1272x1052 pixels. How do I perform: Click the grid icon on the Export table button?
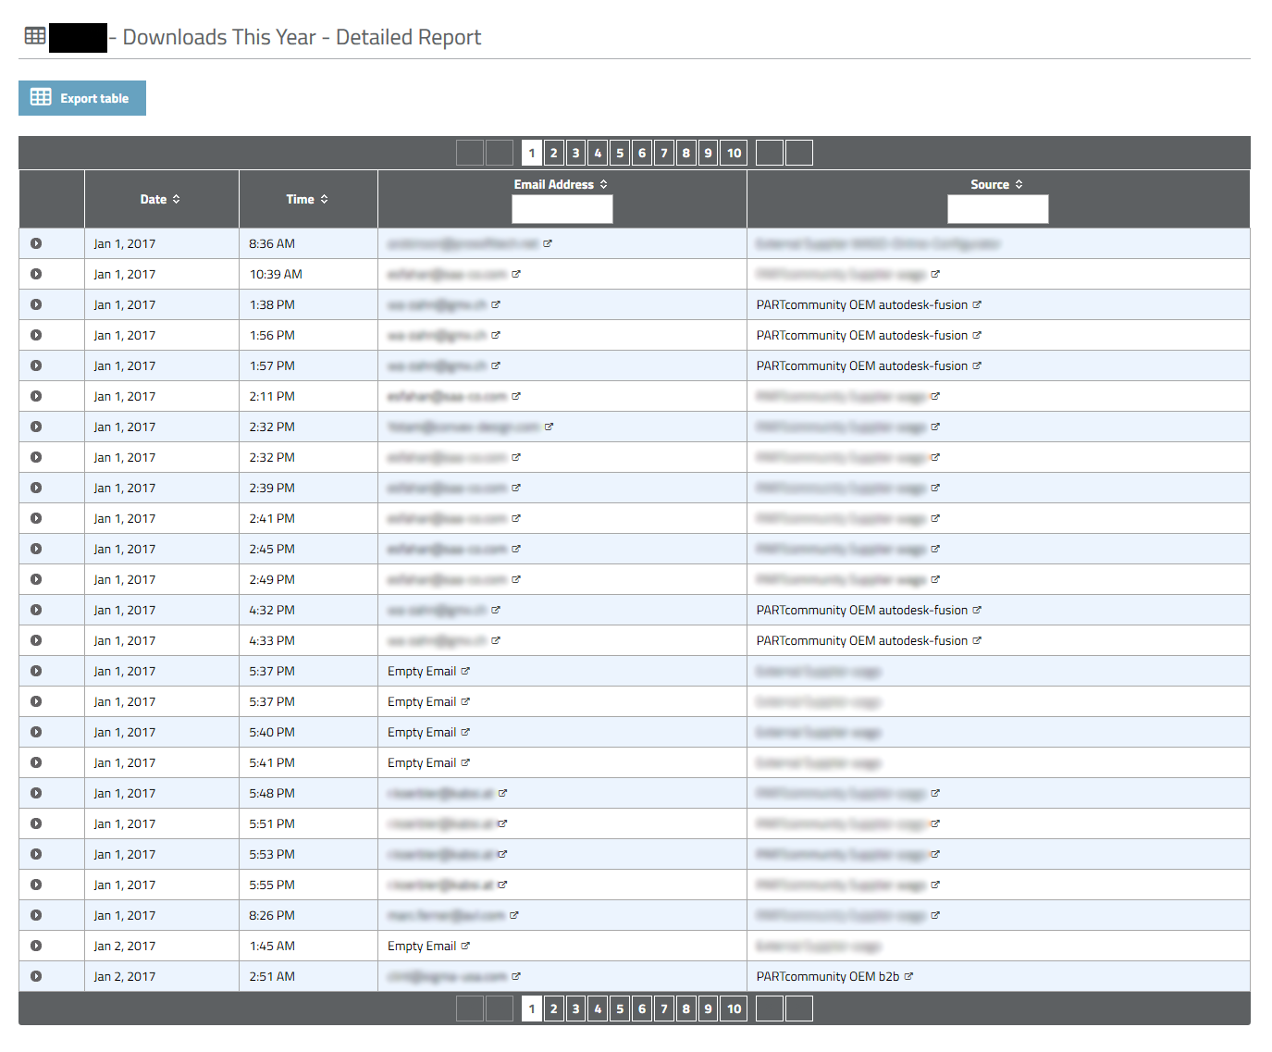click(x=41, y=97)
